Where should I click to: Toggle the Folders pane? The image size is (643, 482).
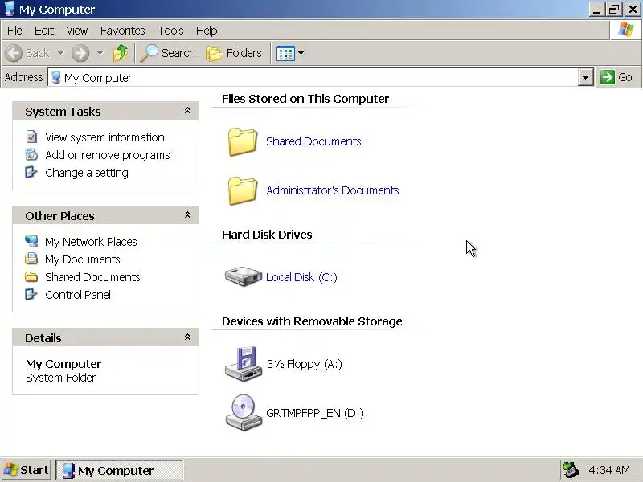(x=234, y=53)
